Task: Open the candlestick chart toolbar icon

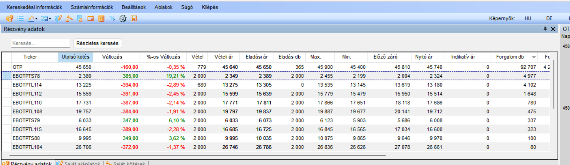Action: 31,18
